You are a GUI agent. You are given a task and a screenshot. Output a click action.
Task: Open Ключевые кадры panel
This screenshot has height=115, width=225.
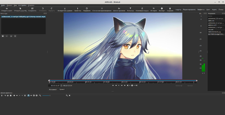pos(142,9)
